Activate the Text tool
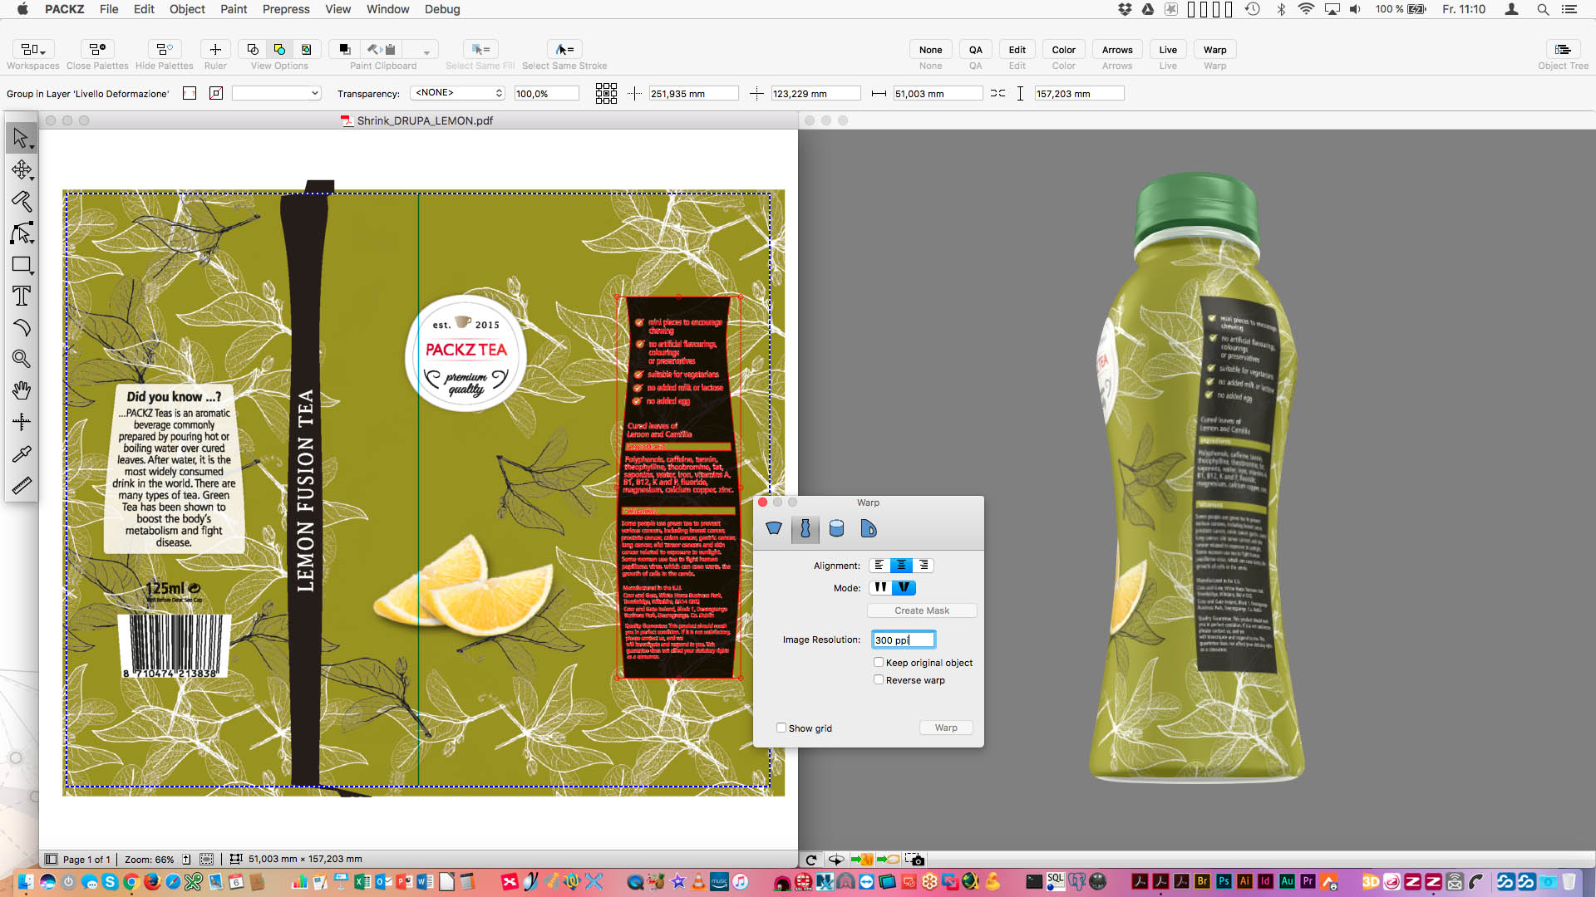This screenshot has height=897, width=1596. pos(22,297)
